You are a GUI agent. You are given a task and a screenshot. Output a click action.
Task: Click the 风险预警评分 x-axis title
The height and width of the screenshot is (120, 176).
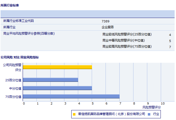coord(151,107)
